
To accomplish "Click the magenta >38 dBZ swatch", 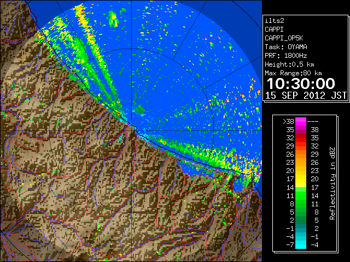I will [301, 121].
